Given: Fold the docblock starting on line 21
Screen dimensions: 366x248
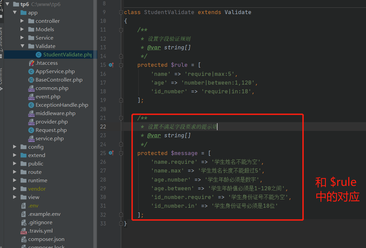Looking at the screenshot, I should pyautogui.click(x=121, y=118).
